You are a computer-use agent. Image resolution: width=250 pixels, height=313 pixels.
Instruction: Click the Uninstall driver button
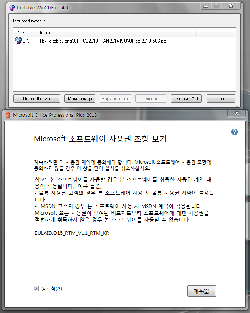37,99
